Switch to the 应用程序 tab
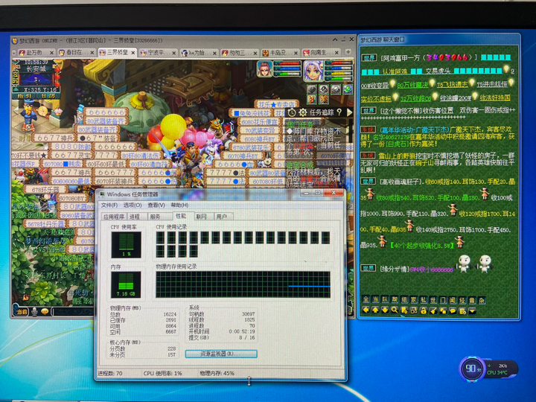Image resolution: width=536 pixels, height=402 pixels. [114, 217]
